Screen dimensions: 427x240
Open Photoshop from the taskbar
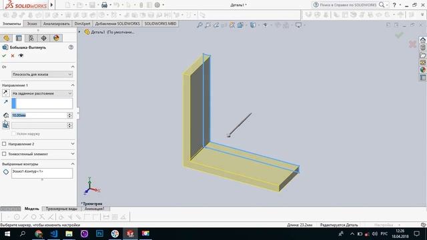click(99, 234)
